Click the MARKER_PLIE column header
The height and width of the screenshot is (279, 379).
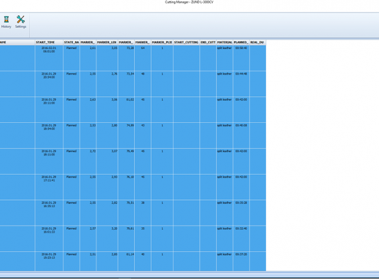pyautogui.click(x=162, y=43)
